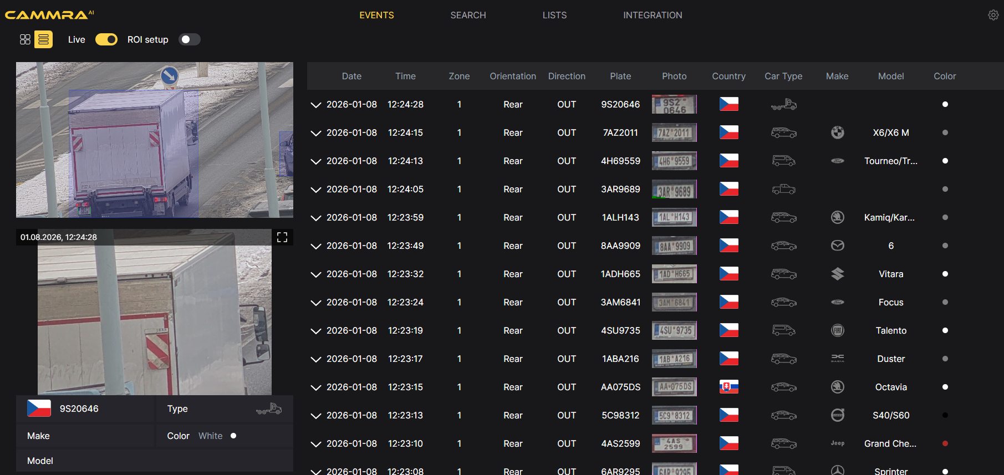This screenshot has width=1004, height=475.
Task: Open the SEARCH tab
Action: (x=468, y=15)
